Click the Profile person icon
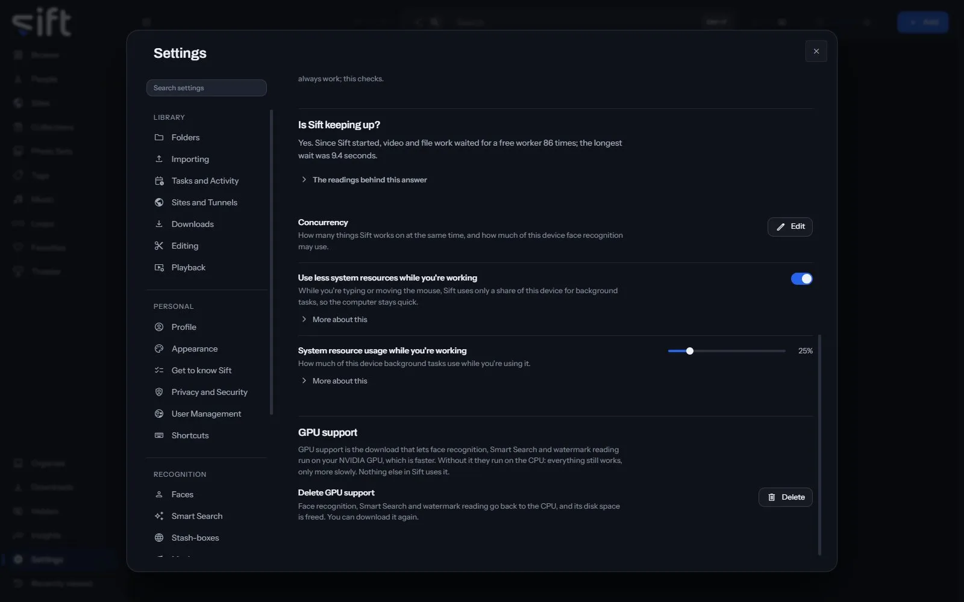Screen dimensions: 964x602 click(x=159, y=327)
